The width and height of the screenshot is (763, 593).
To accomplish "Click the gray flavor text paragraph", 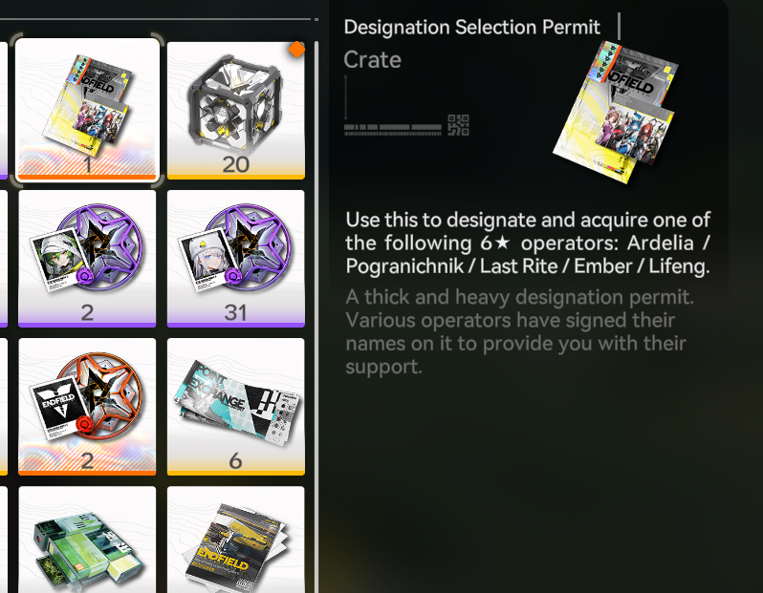I will click(519, 332).
